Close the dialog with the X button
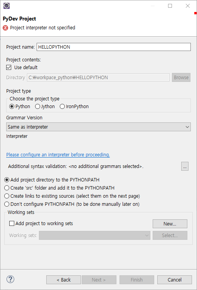 click(x=188, y=6)
